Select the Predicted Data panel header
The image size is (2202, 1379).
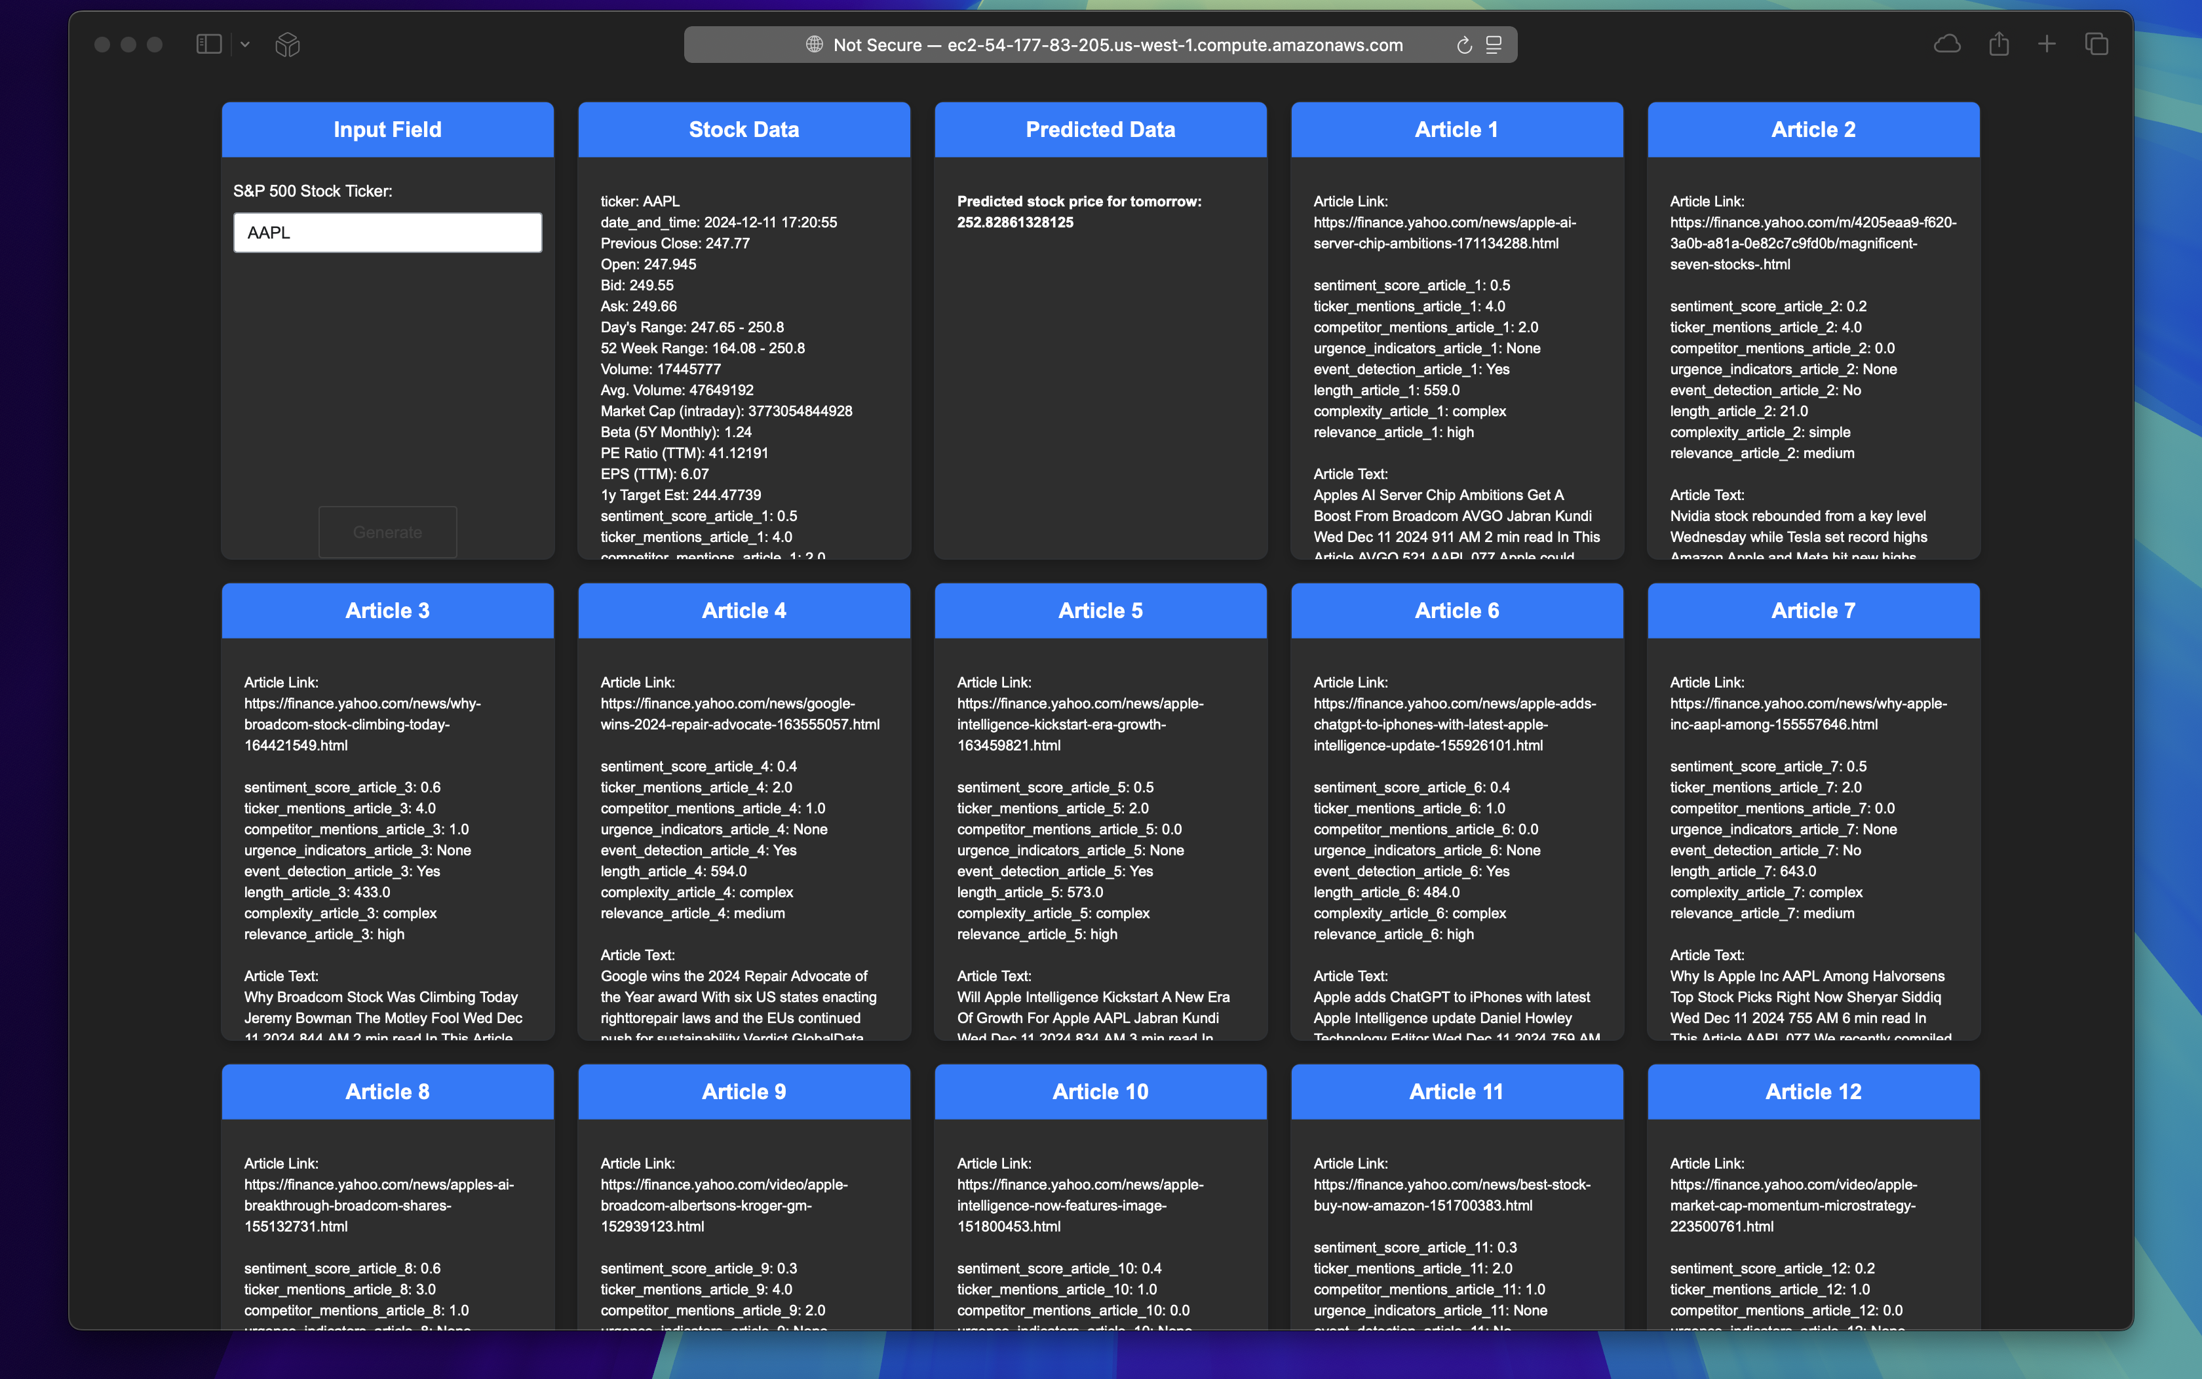tap(1100, 130)
